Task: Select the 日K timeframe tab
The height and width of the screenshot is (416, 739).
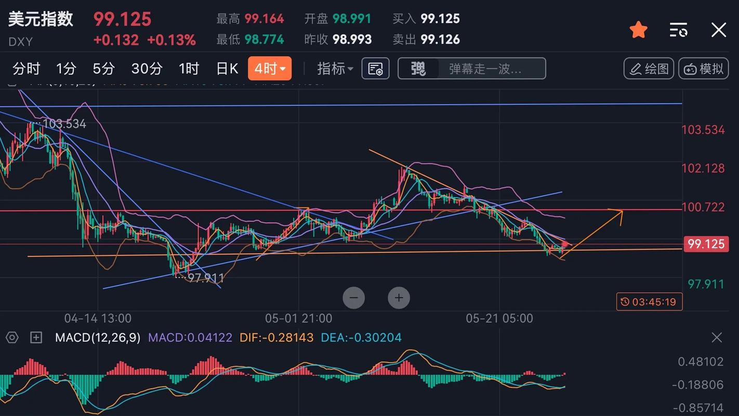Action: [x=227, y=69]
